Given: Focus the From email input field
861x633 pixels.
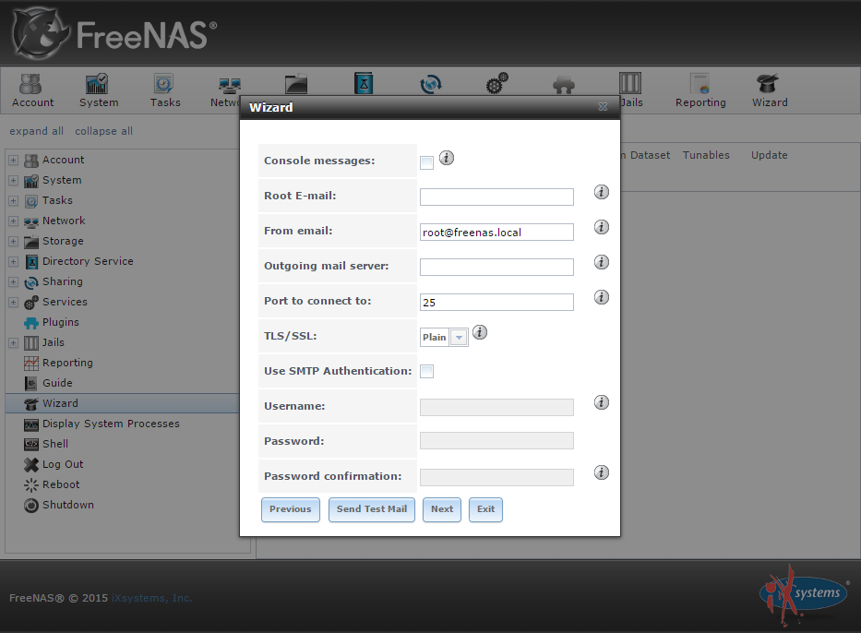Looking at the screenshot, I should 496,233.
